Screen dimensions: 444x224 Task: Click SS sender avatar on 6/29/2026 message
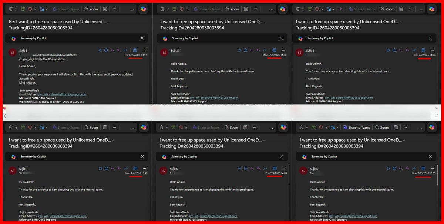[165, 52]
